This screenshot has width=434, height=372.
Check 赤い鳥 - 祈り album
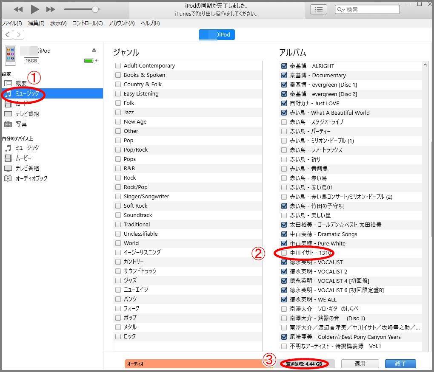coord(284,159)
